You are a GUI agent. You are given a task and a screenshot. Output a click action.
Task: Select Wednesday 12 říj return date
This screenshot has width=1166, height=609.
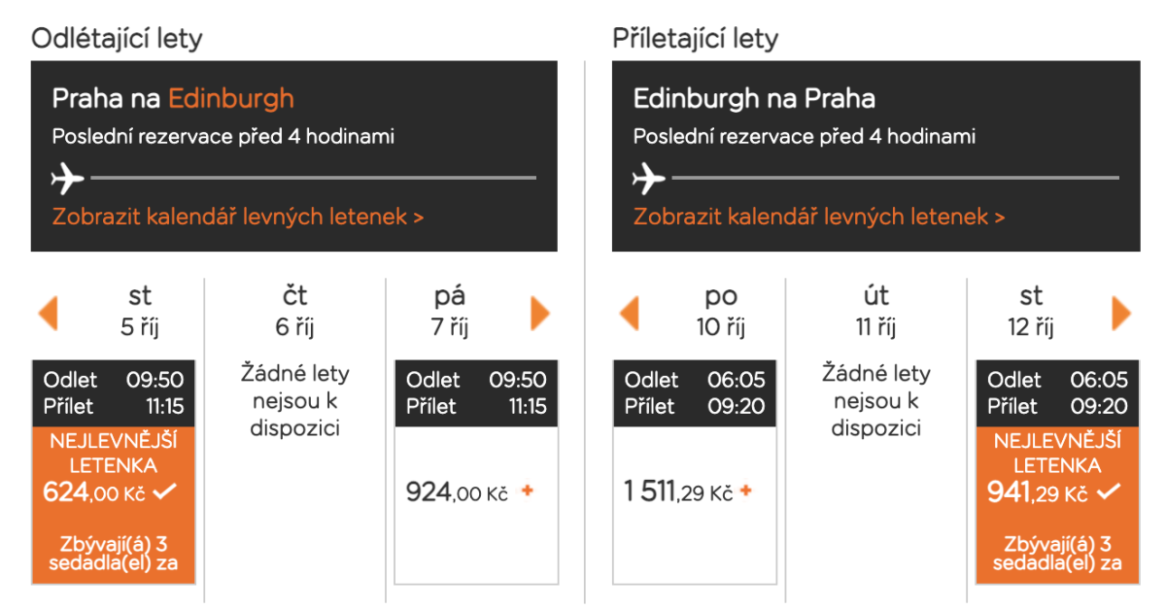pyautogui.click(x=1031, y=311)
